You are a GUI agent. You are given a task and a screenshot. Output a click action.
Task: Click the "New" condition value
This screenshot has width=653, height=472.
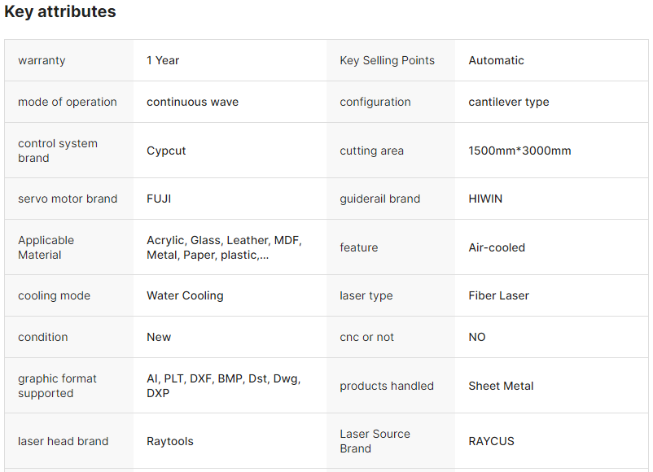tap(159, 337)
